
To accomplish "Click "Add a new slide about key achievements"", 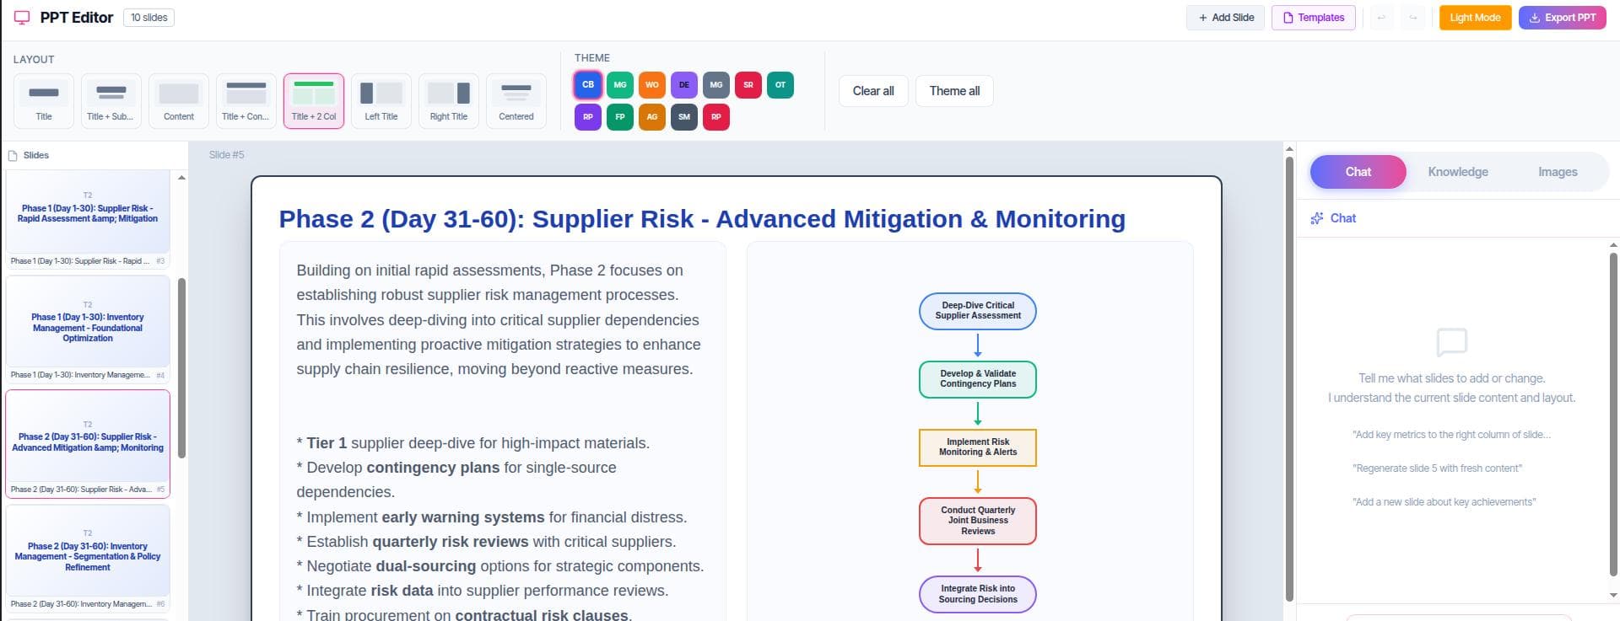I will [1444, 502].
